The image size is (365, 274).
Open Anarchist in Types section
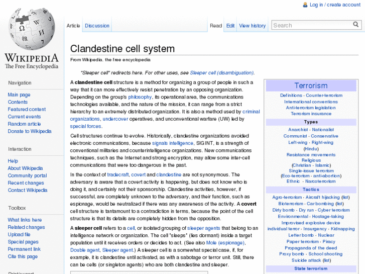[298, 129]
